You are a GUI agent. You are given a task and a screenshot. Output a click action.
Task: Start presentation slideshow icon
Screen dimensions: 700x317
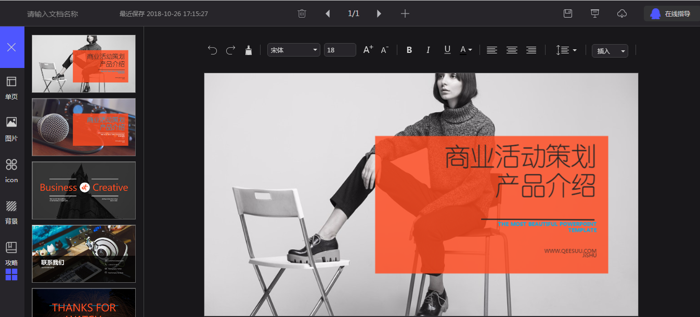pyautogui.click(x=595, y=13)
